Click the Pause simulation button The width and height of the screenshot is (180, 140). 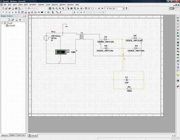78,12
